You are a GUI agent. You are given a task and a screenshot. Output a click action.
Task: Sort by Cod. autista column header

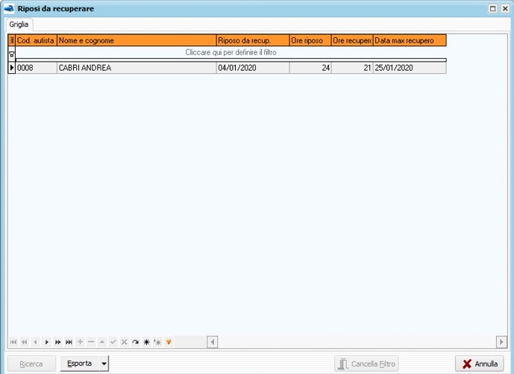tap(36, 40)
